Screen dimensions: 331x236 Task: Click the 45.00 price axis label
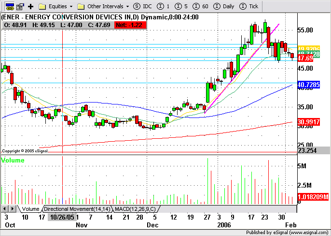[305, 68]
